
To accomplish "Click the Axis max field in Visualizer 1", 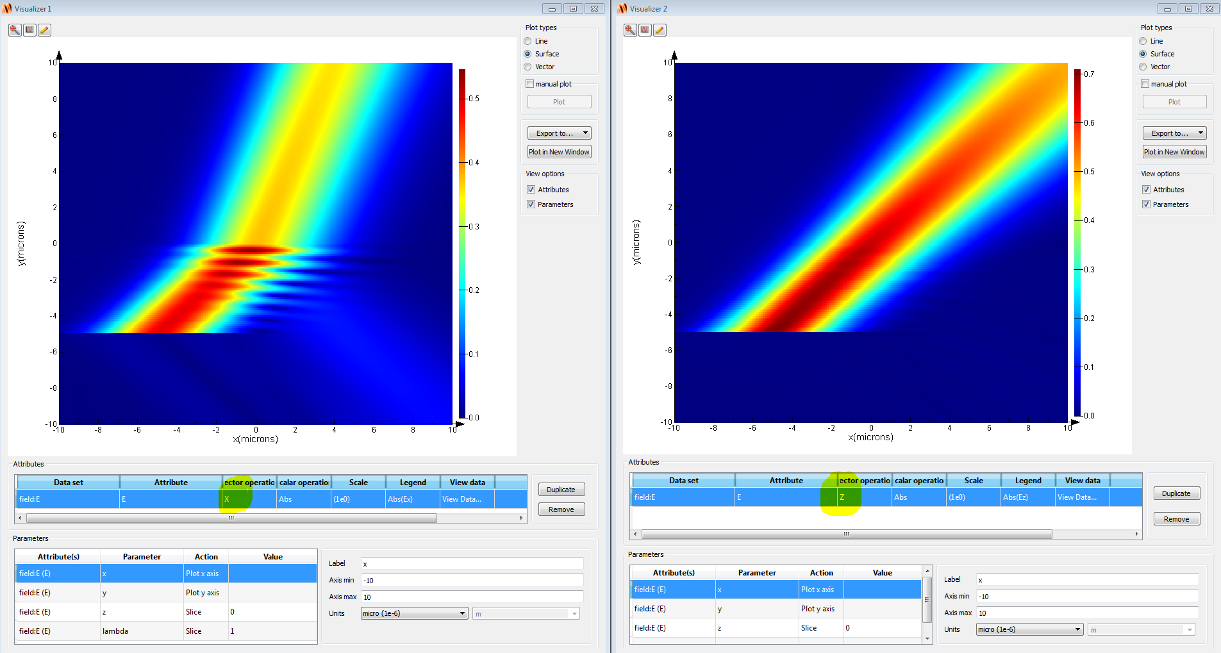I will click(x=472, y=597).
